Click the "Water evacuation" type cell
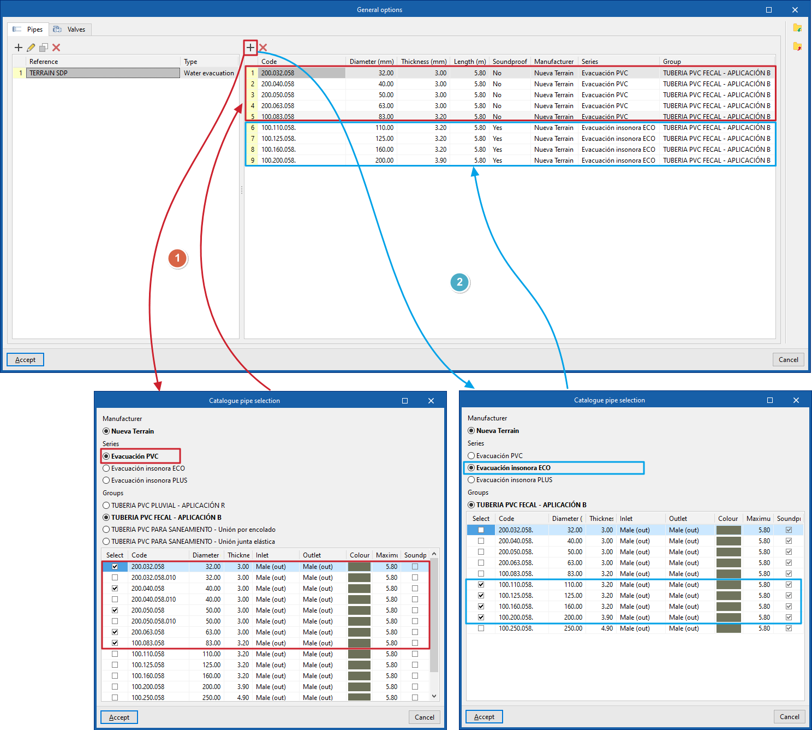Screen dimensions: 812x730 coord(209,73)
